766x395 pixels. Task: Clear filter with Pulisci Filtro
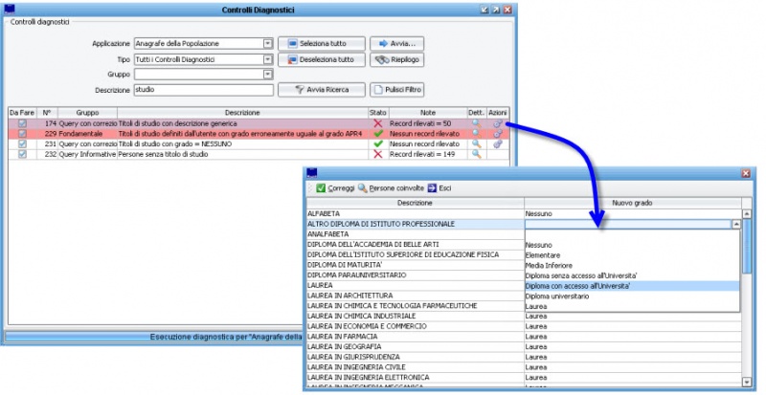pos(396,90)
